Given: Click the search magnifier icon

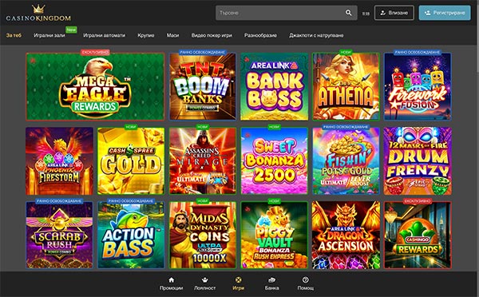Looking at the screenshot, I should 349,13.
